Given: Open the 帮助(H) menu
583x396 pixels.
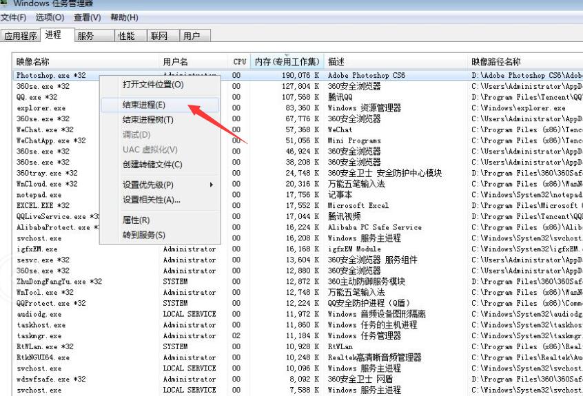Looking at the screenshot, I should pos(124,17).
